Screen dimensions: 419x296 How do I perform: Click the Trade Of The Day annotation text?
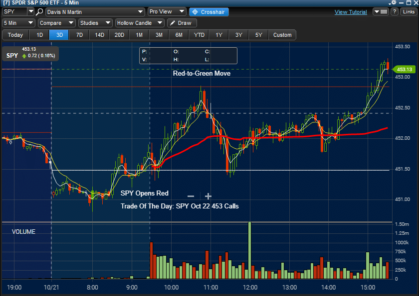click(180, 206)
